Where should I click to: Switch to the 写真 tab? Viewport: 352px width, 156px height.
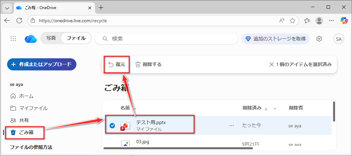(51, 38)
